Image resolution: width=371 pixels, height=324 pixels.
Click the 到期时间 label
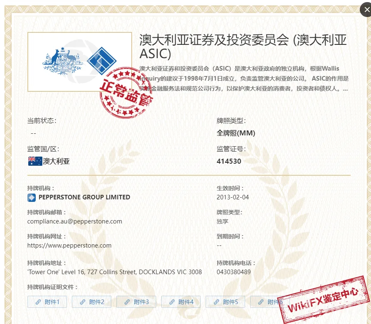(x=230, y=236)
